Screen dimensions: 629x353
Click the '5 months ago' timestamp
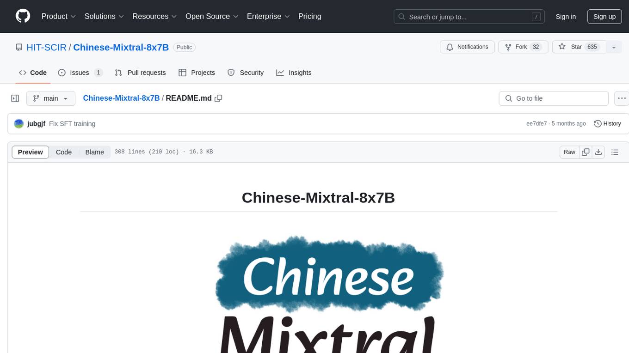tap(569, 124)
